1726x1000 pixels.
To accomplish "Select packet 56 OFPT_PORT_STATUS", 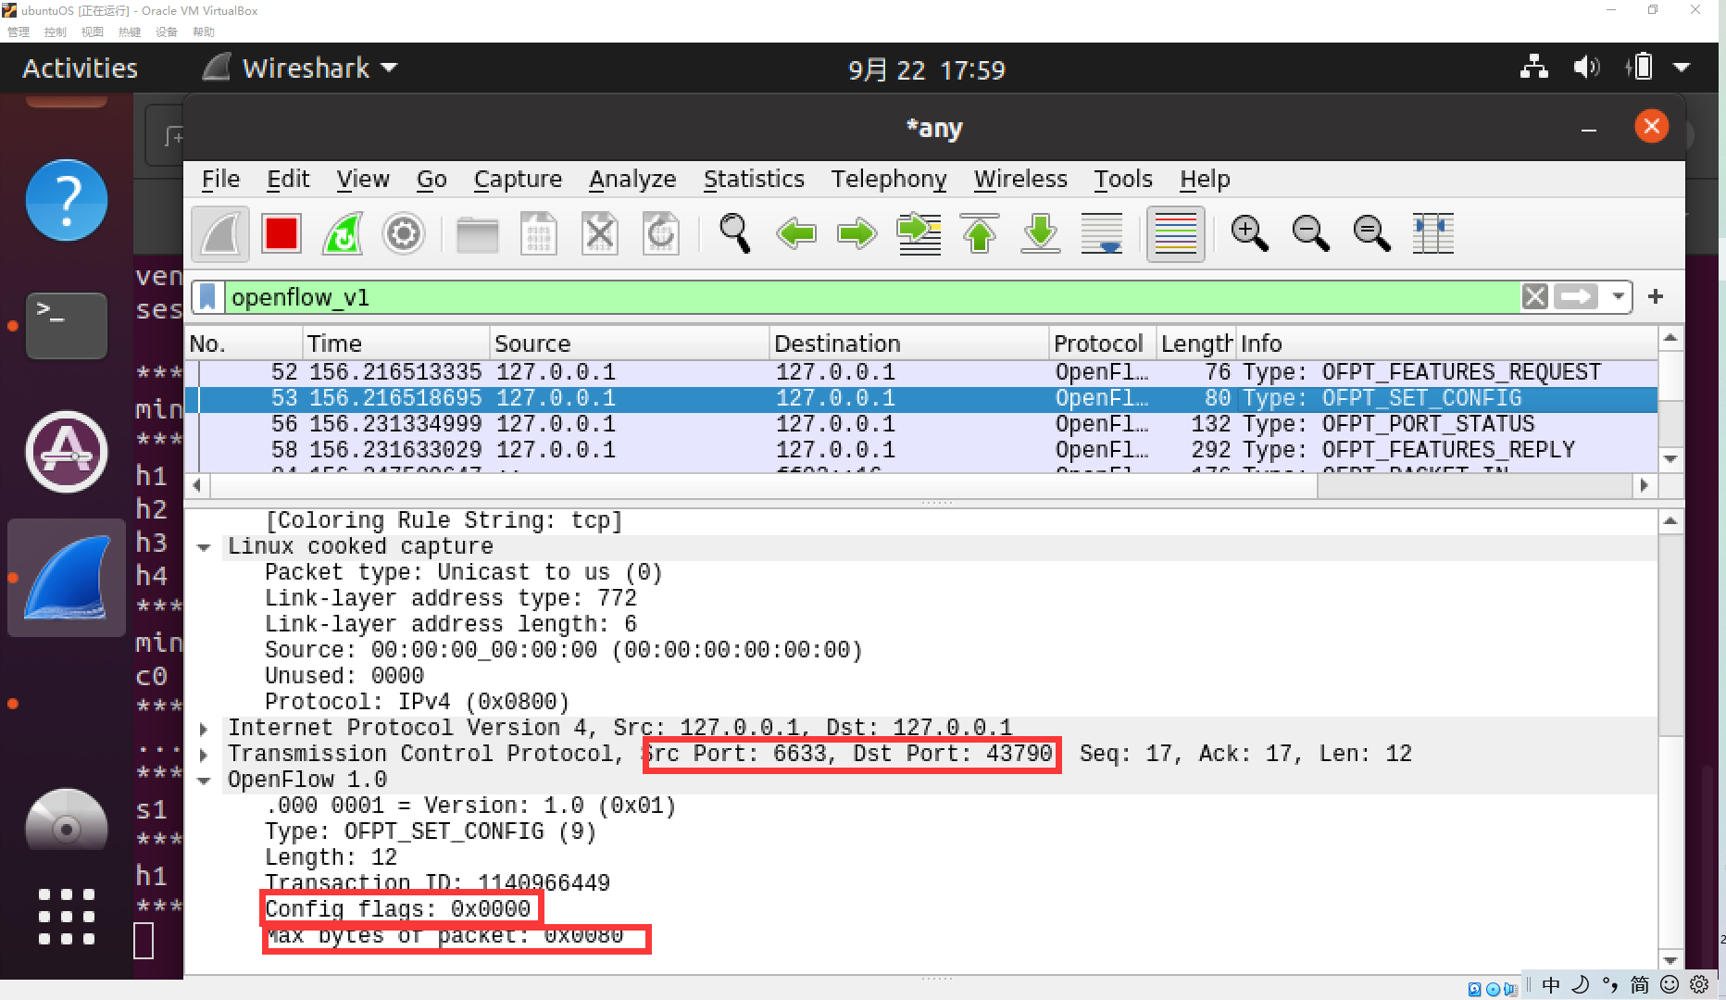I will point(921,424).
